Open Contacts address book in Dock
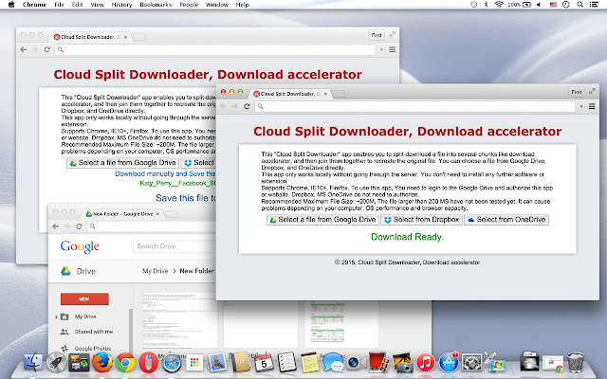 pos(241,362)
